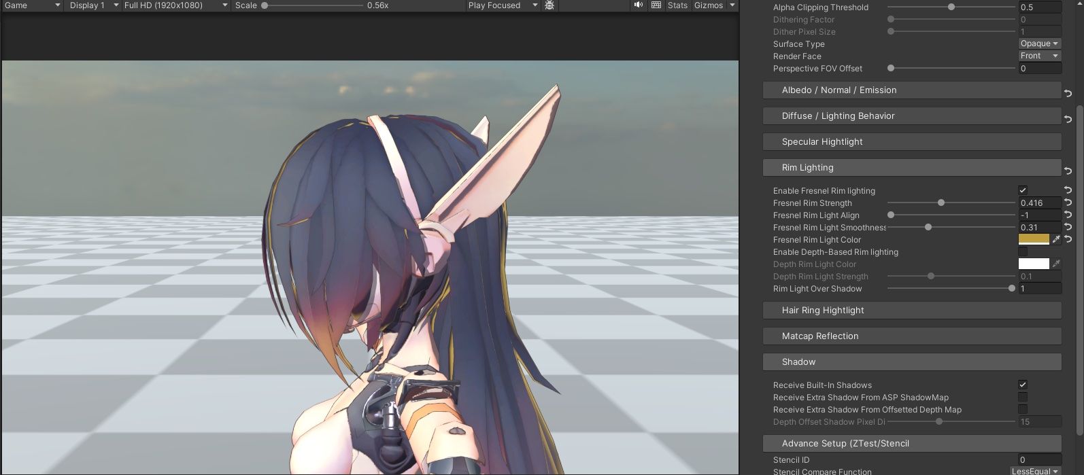
Task: Click the Stencil ID input field
Action: pos(1039,460)
